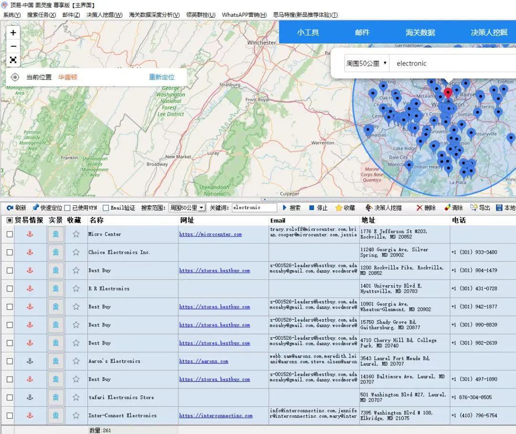Screen dimensions: 516x434
Task: Star the Inter-Connect Electronics row
Action: [76, 415]
